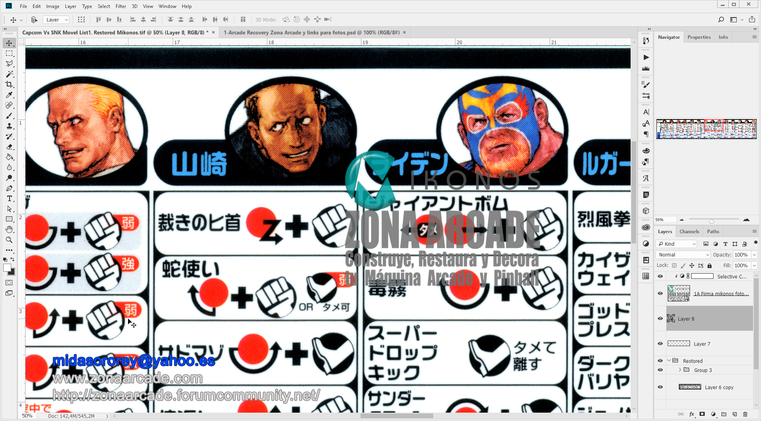761x421 pixels.
Task: Switch to the Channels tab
Action: (x=690, y=231)
